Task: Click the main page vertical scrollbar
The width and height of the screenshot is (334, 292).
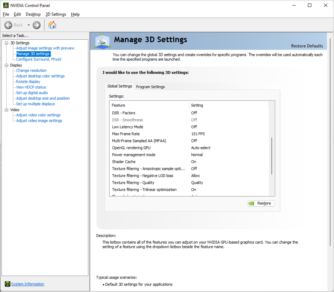Action: coord(330,142)
